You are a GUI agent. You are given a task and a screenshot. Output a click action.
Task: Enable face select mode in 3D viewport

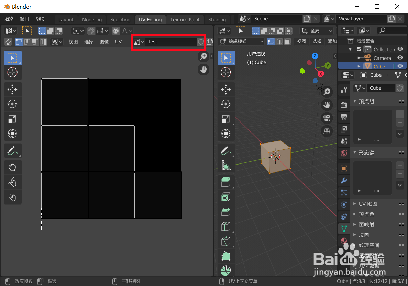pos(288,41)
